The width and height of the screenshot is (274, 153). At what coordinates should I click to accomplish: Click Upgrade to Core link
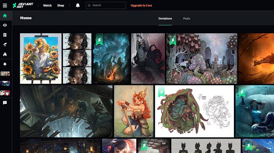(141, 5)
